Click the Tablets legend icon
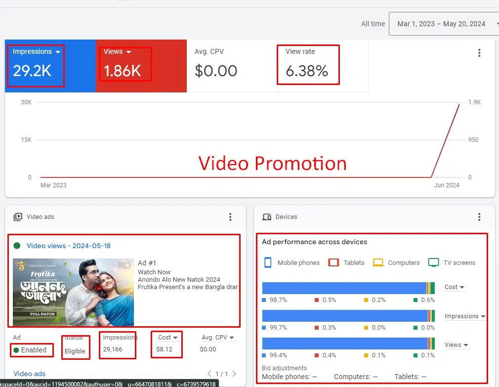The image size is (499, 387). click(333, 262)
